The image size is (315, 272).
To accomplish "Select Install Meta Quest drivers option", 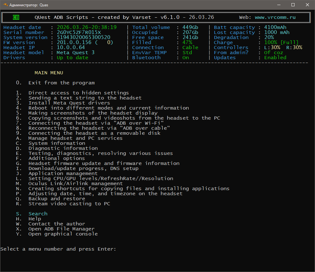I will (x=63, y=103).
